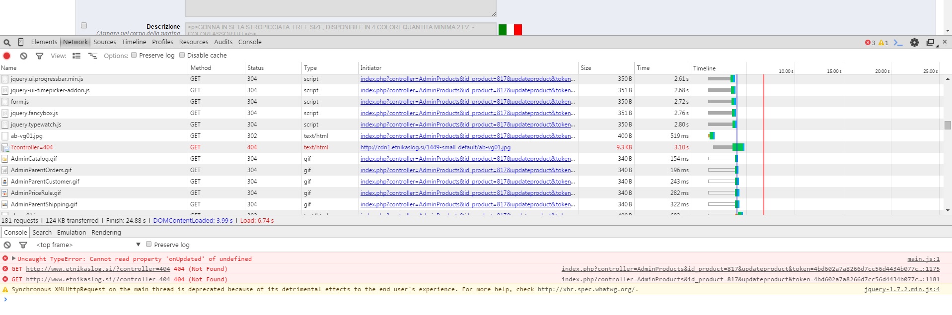Click the red error count indicator
Screen dimensions: 952x315
pyautogui.click(x=870, y=43)
